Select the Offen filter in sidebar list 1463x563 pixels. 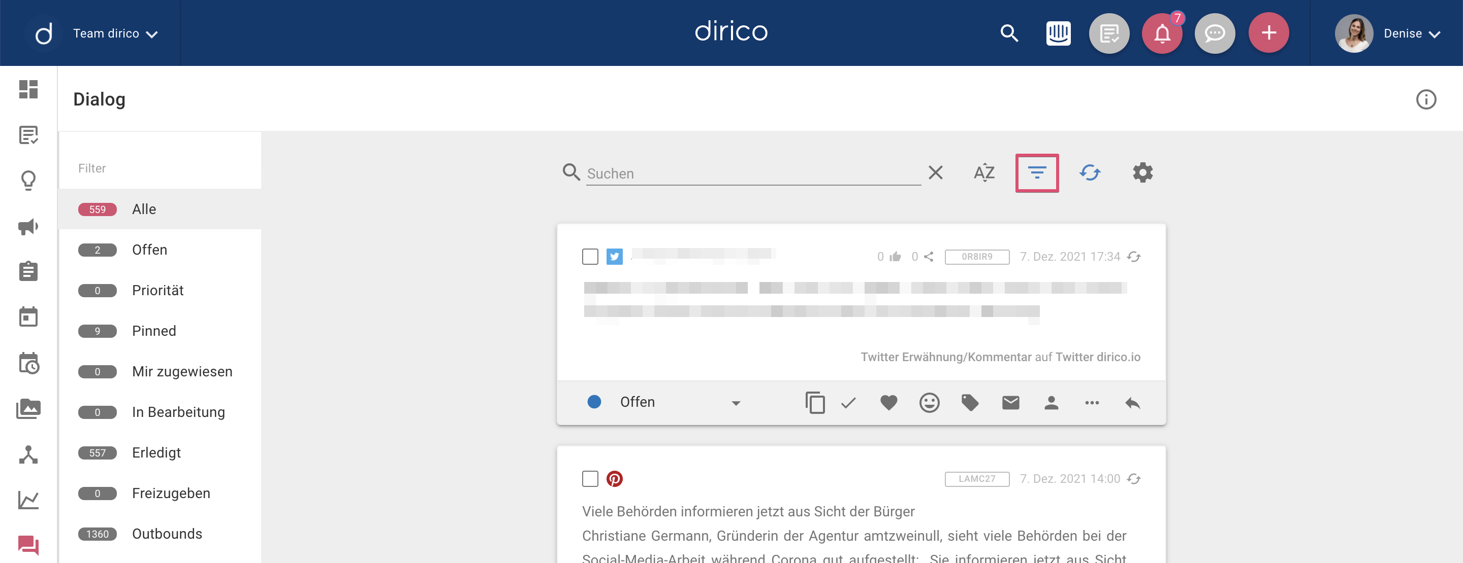tap(160, 250)
